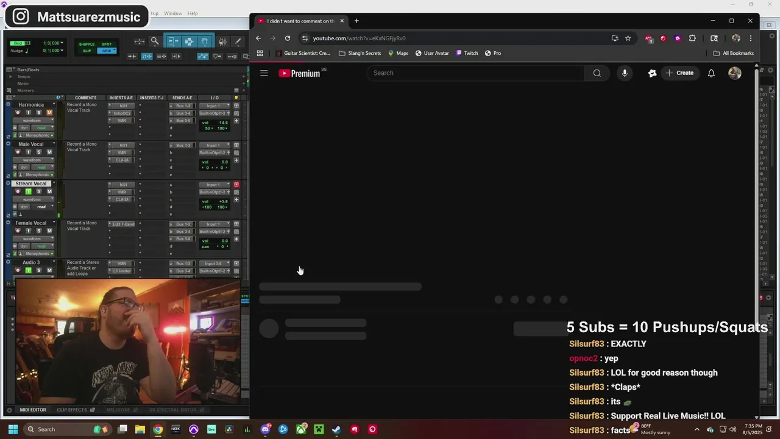Disable input monitoring on Stream Vocal
780x439 pixels.
pos(28,191)
